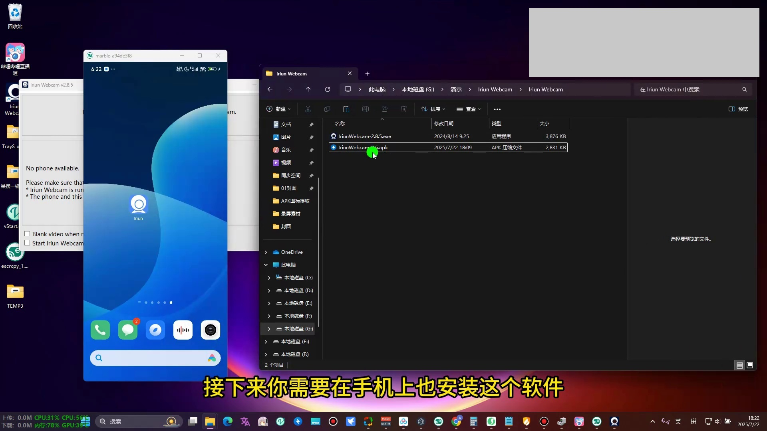Expand the C: drive in sidebar

269,278
